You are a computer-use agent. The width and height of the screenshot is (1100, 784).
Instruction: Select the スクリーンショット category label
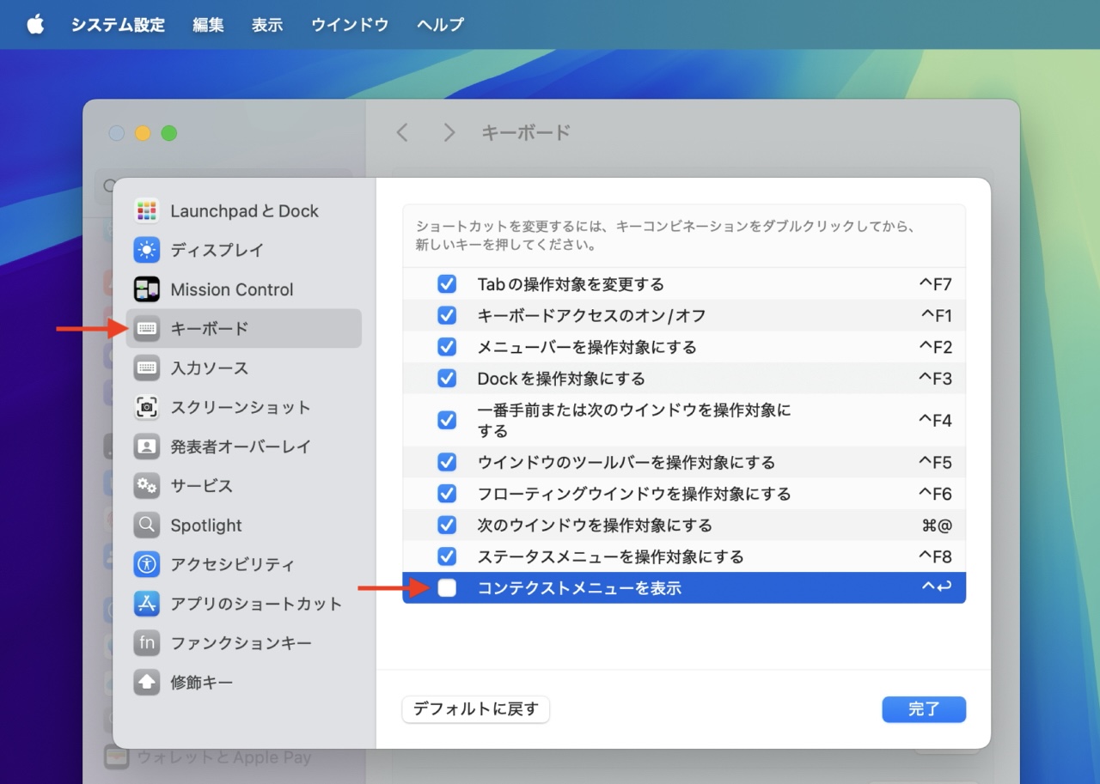pos(240,407)
